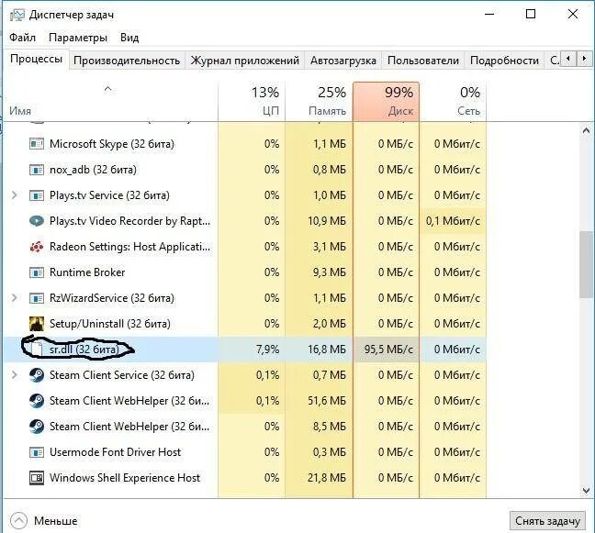Click the Plays.tv Service process icon
Viewport: 595px width, 533px height.
tap(37, 195)
